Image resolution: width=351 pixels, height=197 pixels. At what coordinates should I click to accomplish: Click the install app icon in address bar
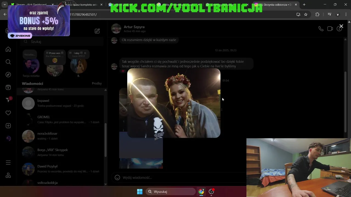click(298, 15)
